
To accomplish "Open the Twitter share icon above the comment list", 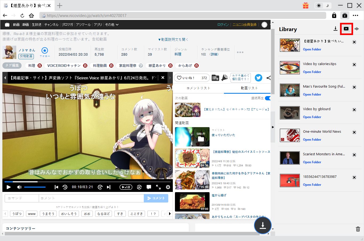I will tap(258, 78).
